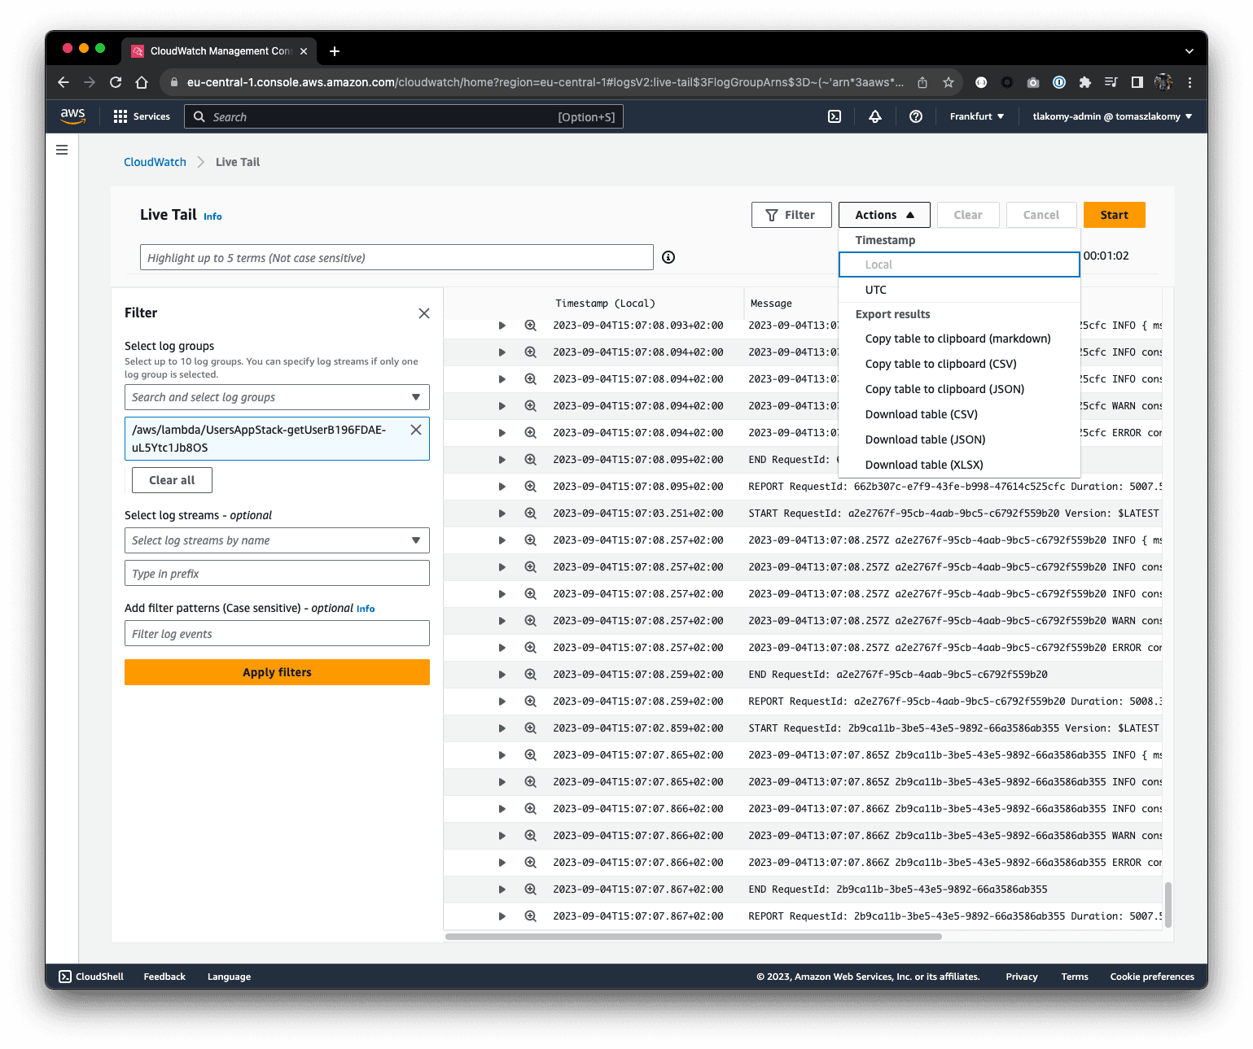Zoom into the 15:07:08.259 REPORT event
The width and height of the screenshot is (1253, 1049).
pos(530,702)
